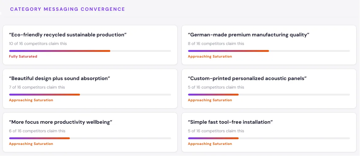Click the Beautiful design plus sound absorption title

[x=60, y=78]
